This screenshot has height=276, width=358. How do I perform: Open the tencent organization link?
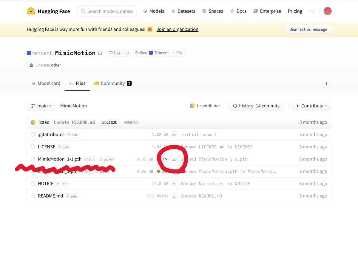(42, 53)
